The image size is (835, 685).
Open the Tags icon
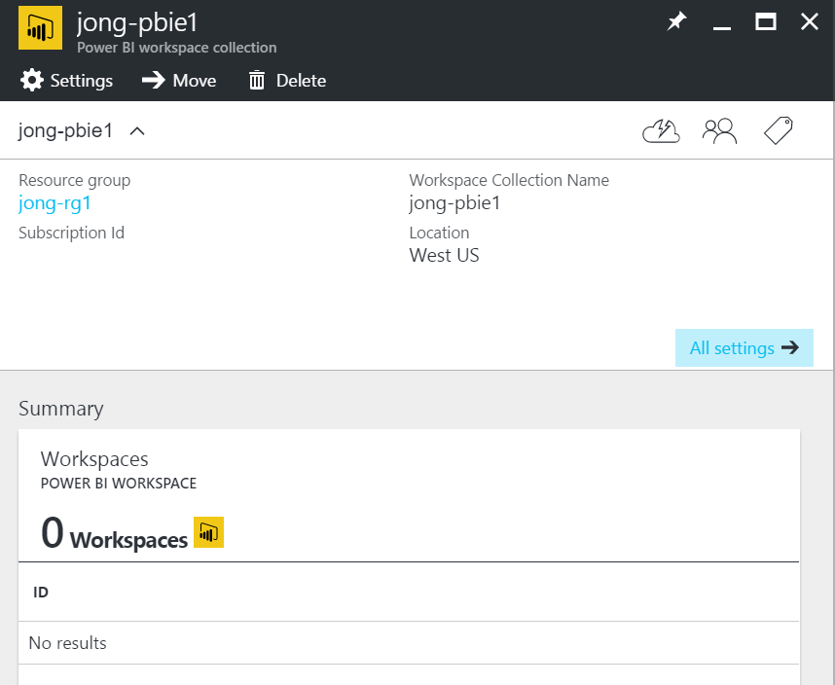click(778, 131)
